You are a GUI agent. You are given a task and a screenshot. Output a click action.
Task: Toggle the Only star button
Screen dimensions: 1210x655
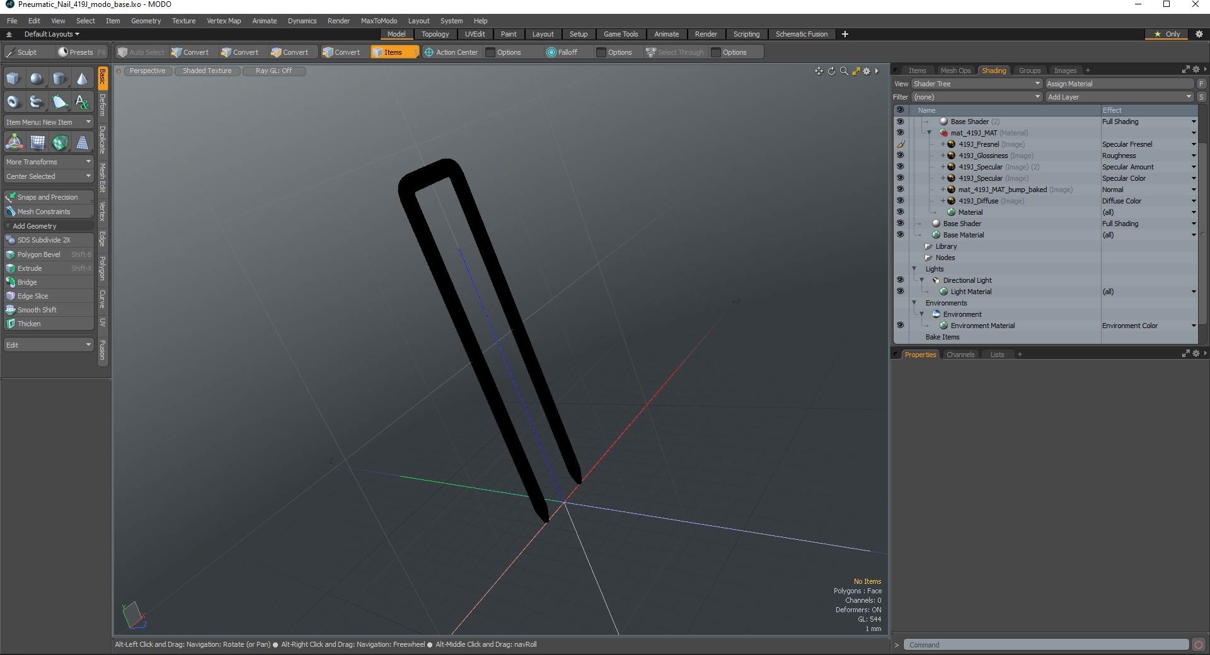point(1167,34)
